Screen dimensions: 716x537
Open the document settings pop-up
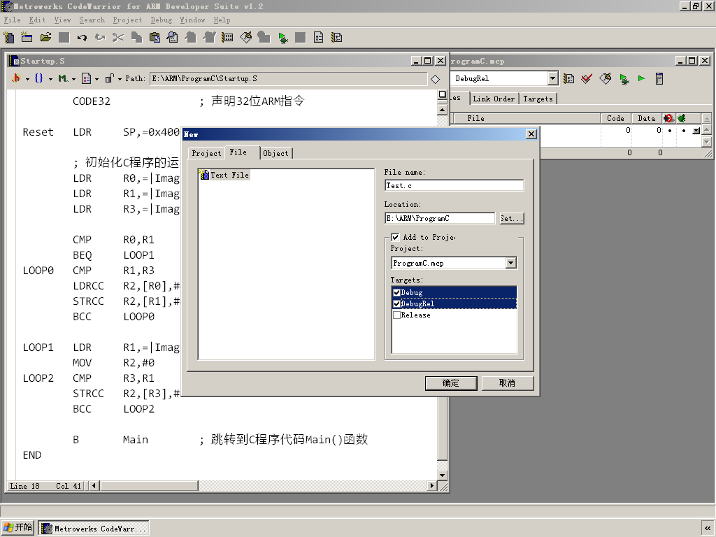coord(90,78)
